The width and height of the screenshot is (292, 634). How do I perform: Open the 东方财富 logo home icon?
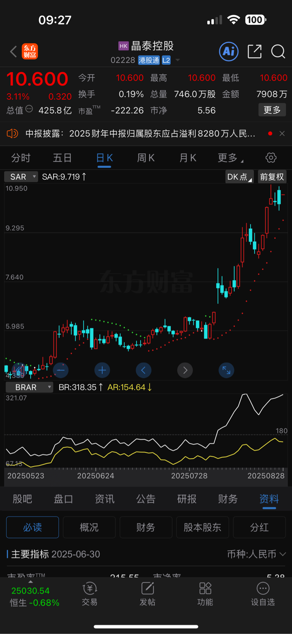(30, 51)
